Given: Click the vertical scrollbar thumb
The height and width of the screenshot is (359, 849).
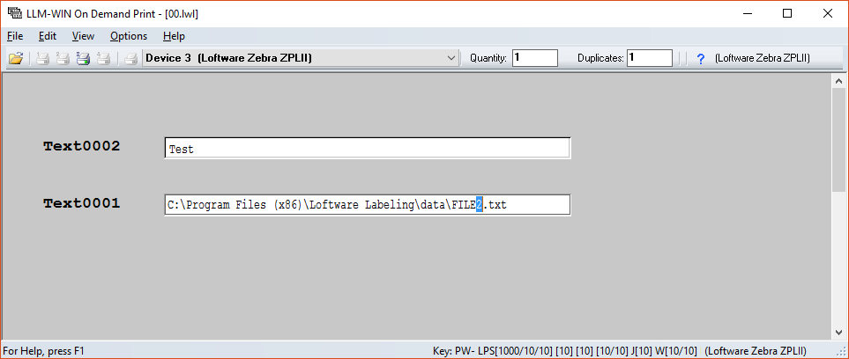Looking at the screenshot, I should [838, 141].
